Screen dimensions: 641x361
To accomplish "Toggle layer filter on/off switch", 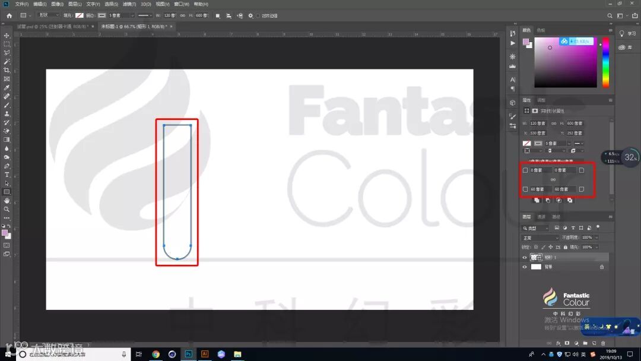I will coord(598,227).
